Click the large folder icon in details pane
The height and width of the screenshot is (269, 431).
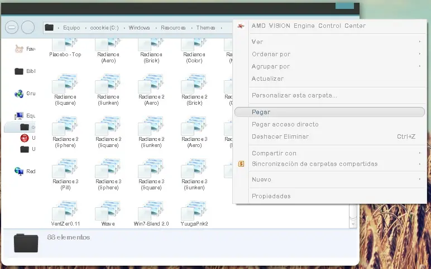pos(26,243)
